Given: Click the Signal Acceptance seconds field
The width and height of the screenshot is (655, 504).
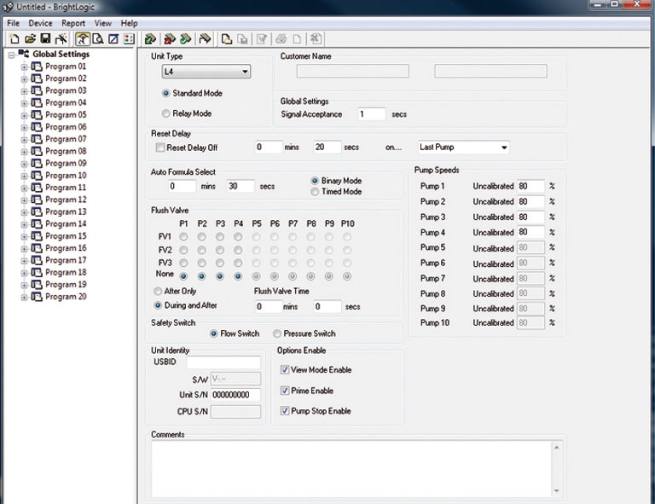Looking at the screenshot, I should click(x=372, y=114).
